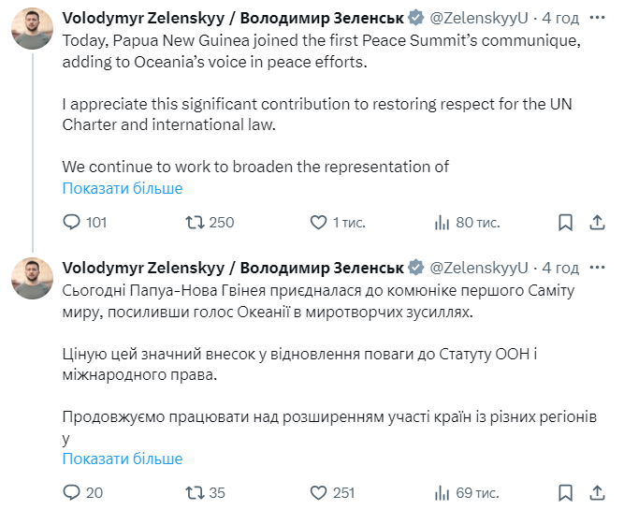Image resolution: width=624 pixels, height=510 pixels.
Task: Like the Ukrainian tweet with 251 likes
Action: 318,492
